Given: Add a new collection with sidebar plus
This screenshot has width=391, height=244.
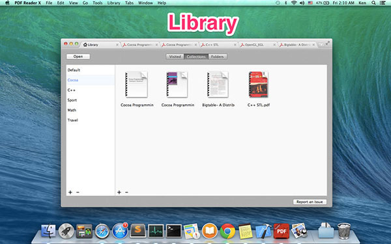Looking at the screenshot, I should coord(70,192).
